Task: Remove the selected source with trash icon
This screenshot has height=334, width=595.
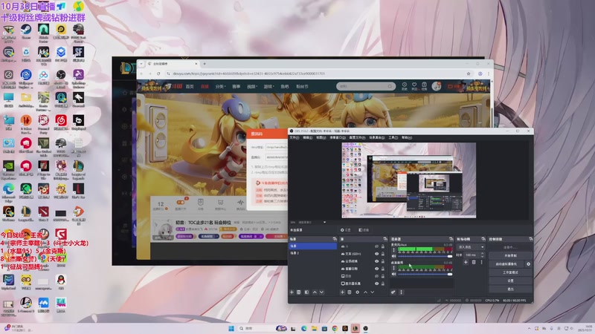Action: point(349,292)
